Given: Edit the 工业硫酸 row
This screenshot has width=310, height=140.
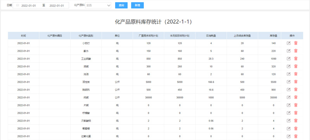Looking at the screenshot, I should [288, 58].
